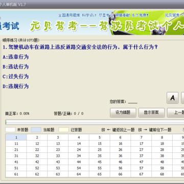184x184 pixels.
Task: Jump to question 55 in the grid
Action: (100, 168)
